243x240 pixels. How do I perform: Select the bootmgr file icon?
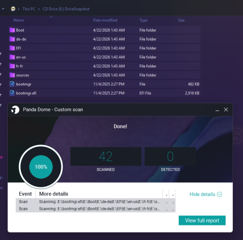(x=12, y=84)
